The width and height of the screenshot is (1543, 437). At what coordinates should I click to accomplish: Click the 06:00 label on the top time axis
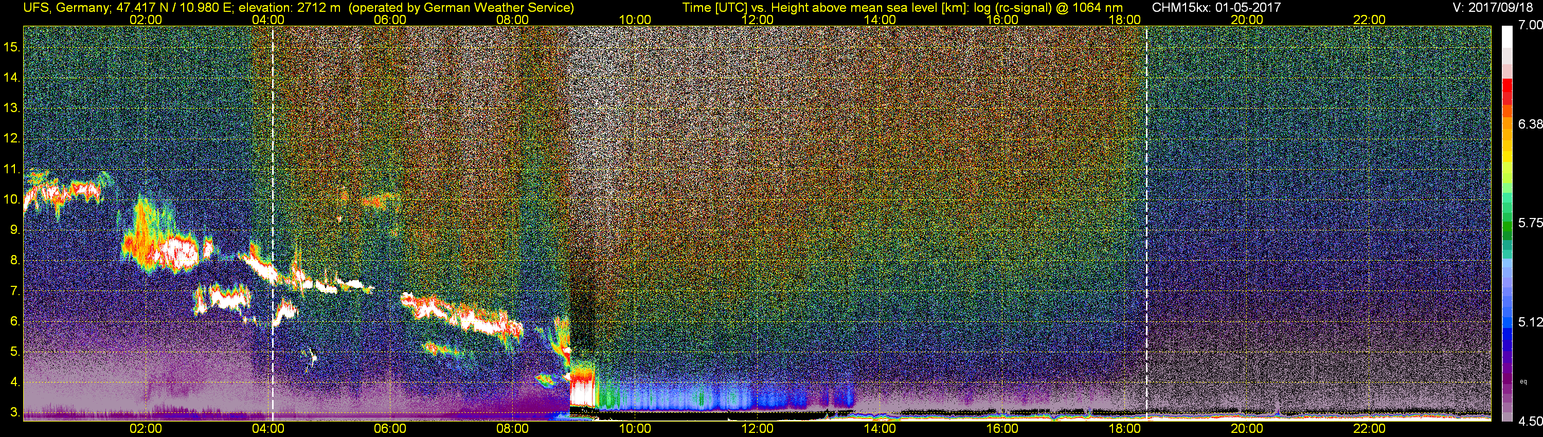click(390, 19)
